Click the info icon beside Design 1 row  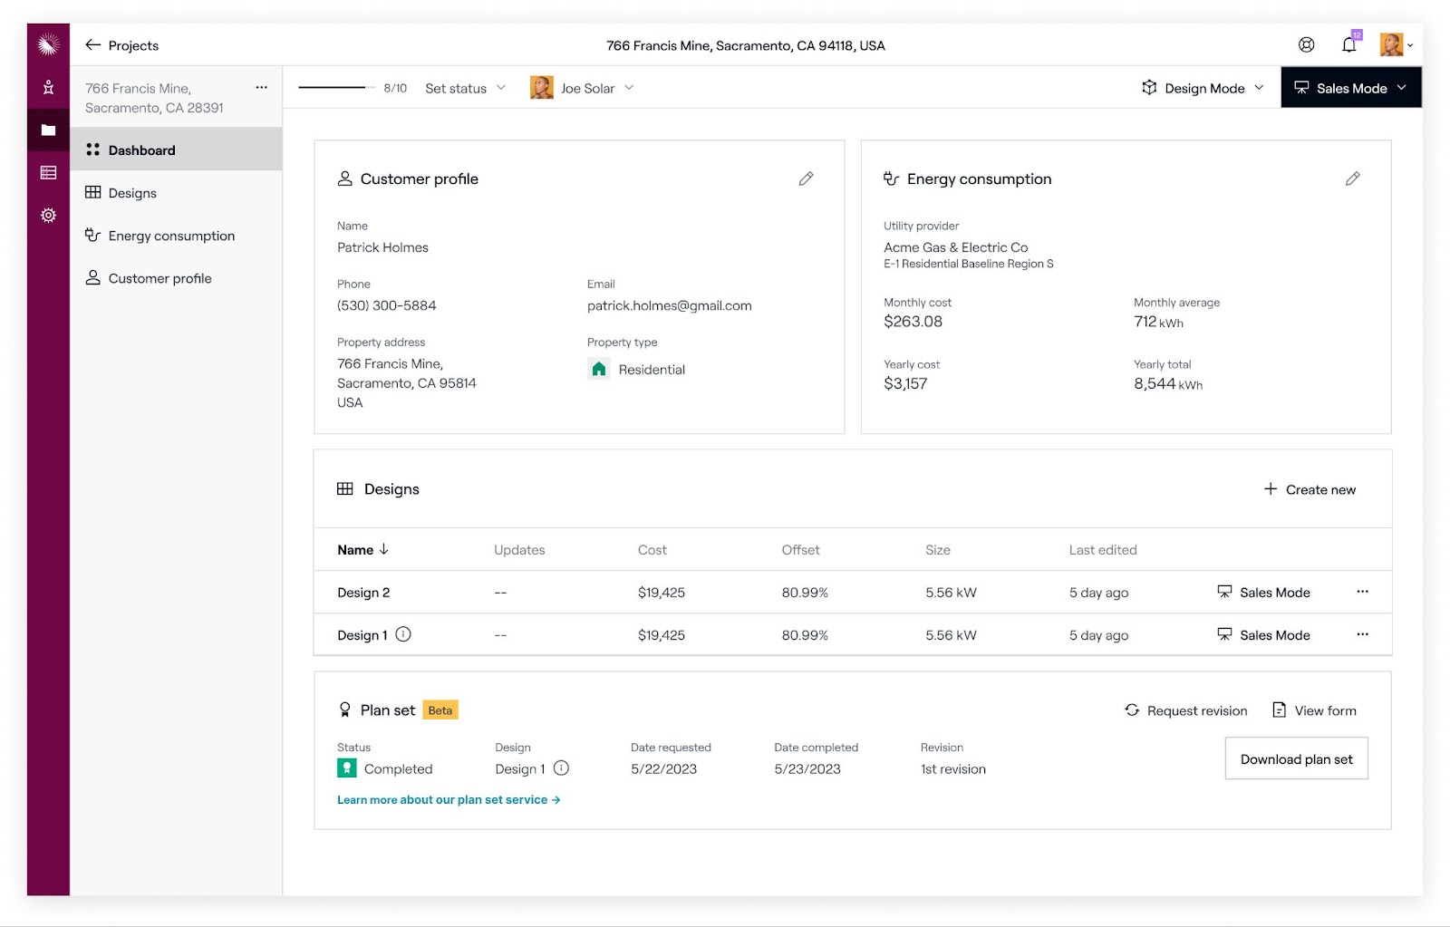point(403,634)
